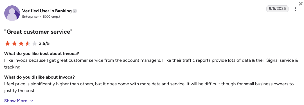Click the second orange rating star
Screen dimensions: 304x105
click(14, 44)
